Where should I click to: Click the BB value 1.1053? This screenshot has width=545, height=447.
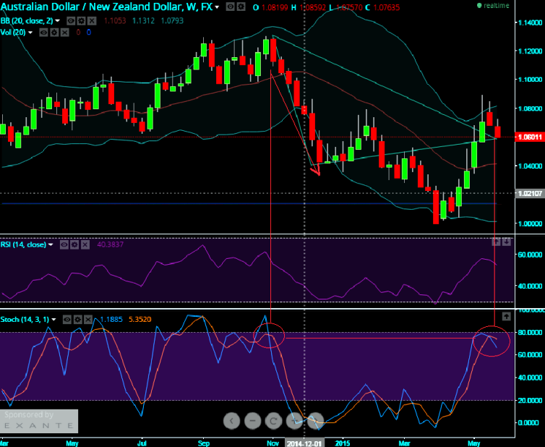click(115, 21)
